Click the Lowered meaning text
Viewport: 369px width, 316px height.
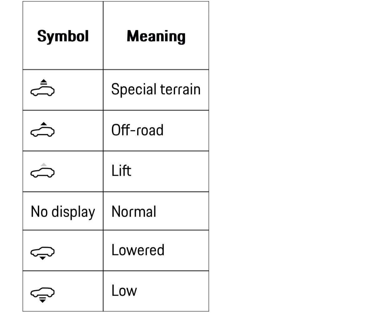coord(138,250)
